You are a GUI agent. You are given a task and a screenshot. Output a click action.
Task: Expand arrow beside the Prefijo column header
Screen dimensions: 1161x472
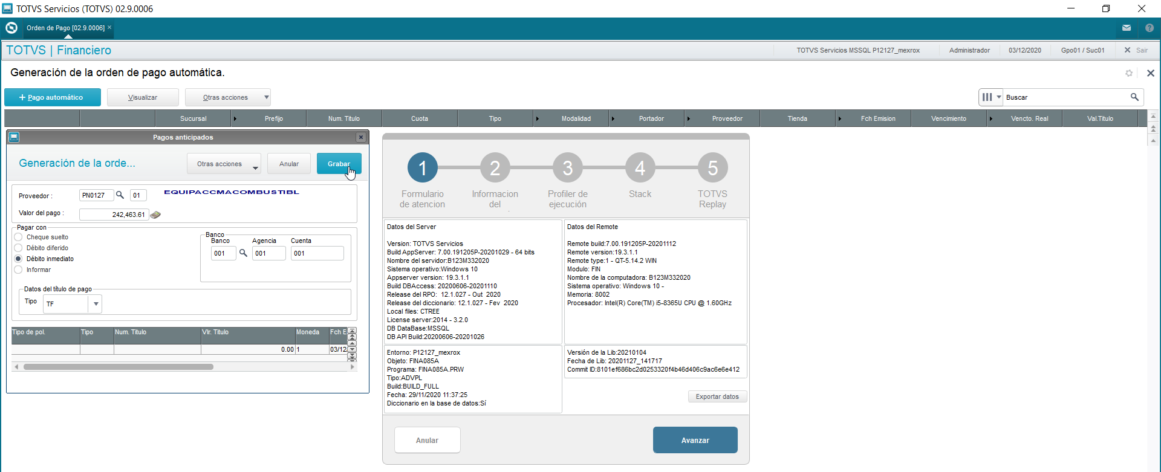(x=235, y=118)
